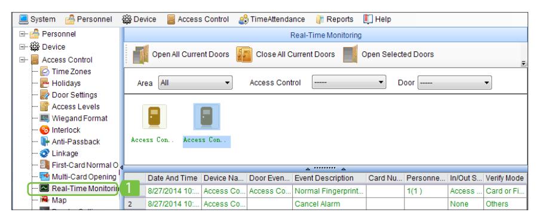Click the Time Zones clock icon
Screen dimensions: 539x221
click(45, 72)
